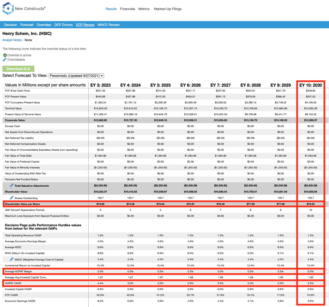Screen dimensions: 329x307
Task: Click the EY 5: 2025 column header
Action: coord(161,85)
